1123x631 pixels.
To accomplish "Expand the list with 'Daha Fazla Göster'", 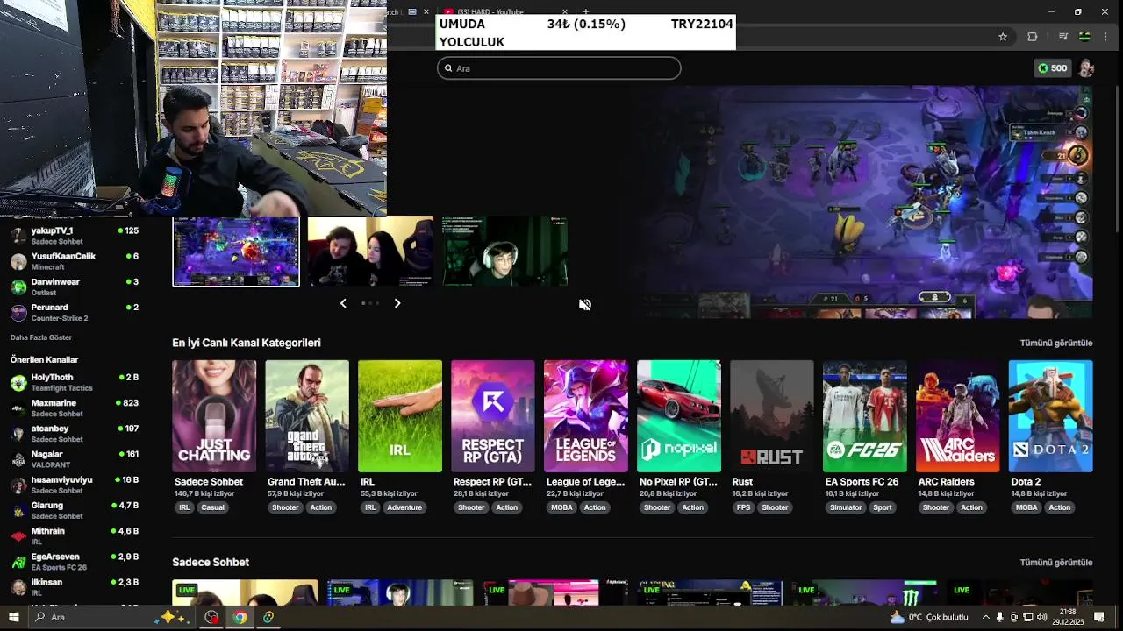I will (41, 337).
